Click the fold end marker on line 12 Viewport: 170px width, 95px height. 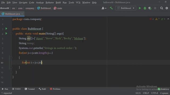pos(11,72)
